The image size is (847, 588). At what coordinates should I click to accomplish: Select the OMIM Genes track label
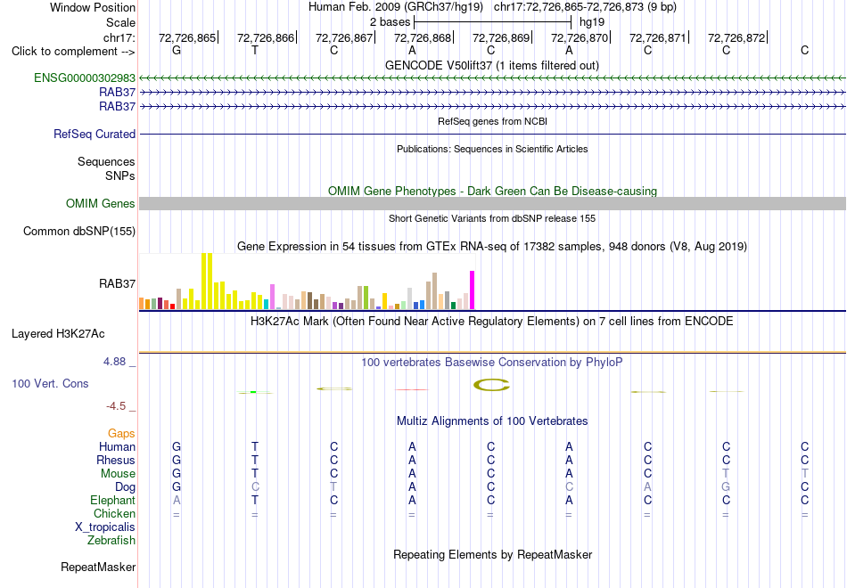(100, 203)
